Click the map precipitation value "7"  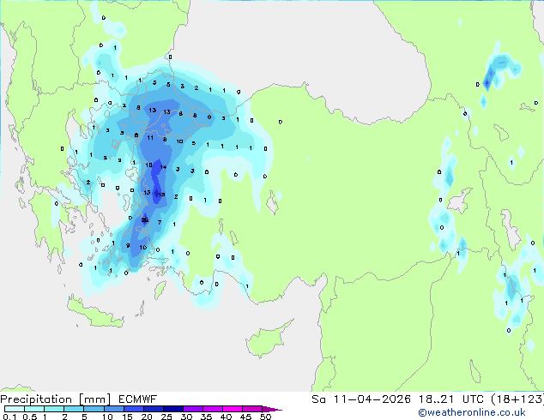pos(160,222)
